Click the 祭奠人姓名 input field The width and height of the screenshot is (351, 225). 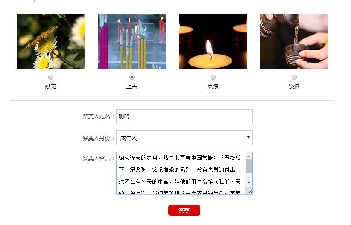[184, 116]
